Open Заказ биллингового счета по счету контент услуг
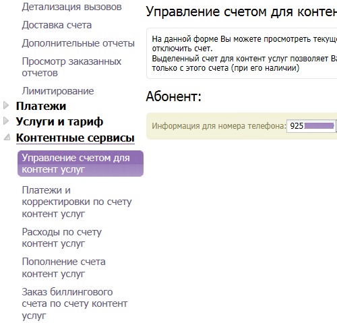 coord(75,303)
